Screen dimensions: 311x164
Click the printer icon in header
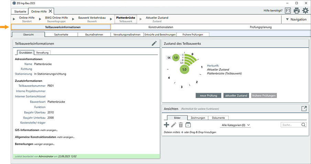click(x=297, y=10)
